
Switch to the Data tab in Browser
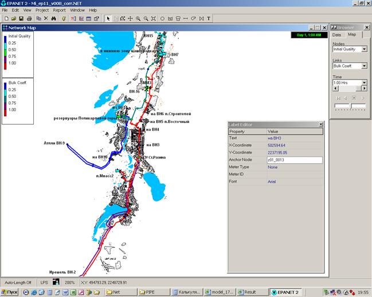point(338,34)
